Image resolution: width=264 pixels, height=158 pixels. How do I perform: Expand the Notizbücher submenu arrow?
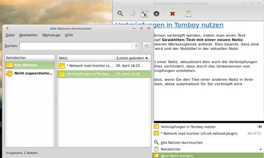(x=260, y=149)
